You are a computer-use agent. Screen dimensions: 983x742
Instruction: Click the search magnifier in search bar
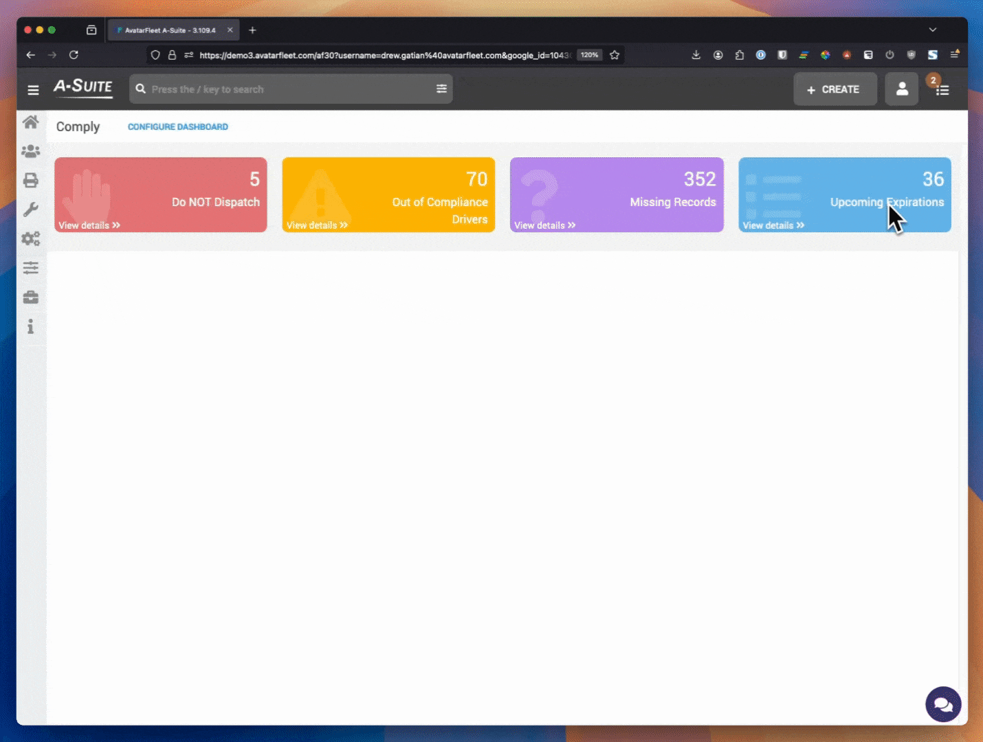point(141,89)
